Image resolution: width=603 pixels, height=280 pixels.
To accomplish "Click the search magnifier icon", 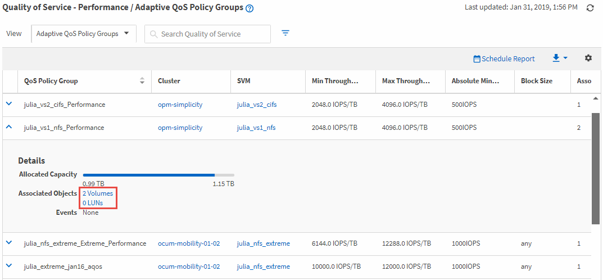I will pos(153,34).
